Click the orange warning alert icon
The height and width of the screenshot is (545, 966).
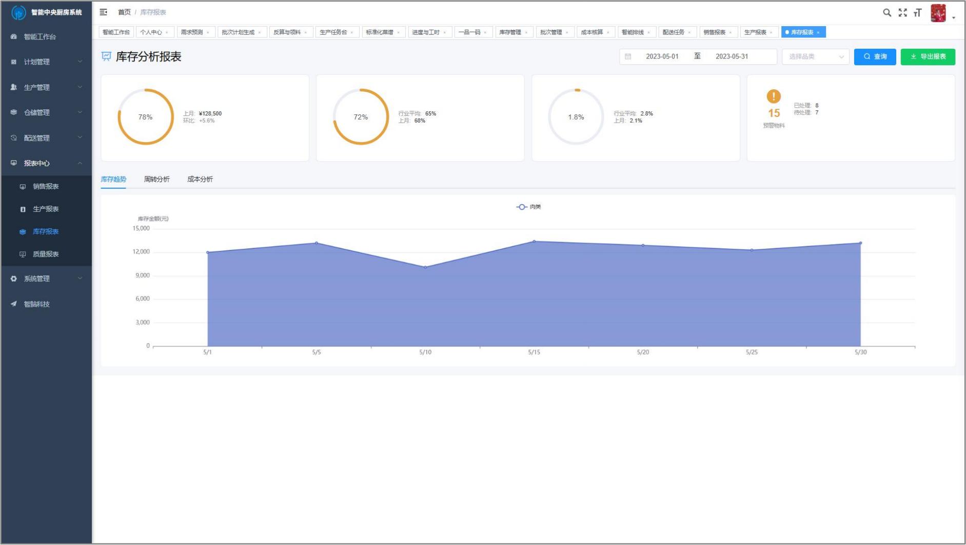773,96
